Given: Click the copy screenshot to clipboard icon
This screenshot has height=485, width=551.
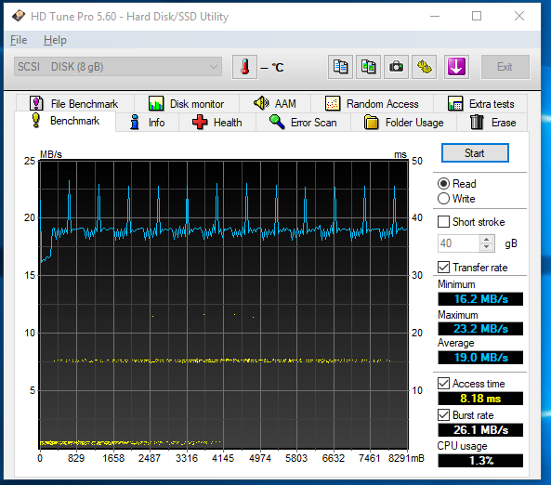Looking at the screenshot, I should click(368, 67).
